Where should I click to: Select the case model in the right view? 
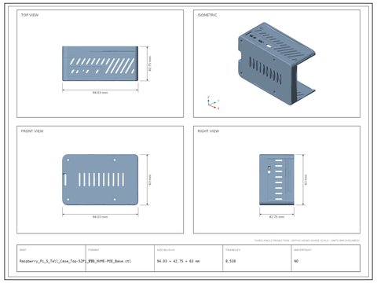276,179
